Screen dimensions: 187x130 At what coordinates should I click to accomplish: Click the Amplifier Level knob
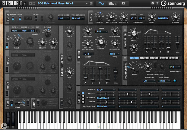(134, 33)
